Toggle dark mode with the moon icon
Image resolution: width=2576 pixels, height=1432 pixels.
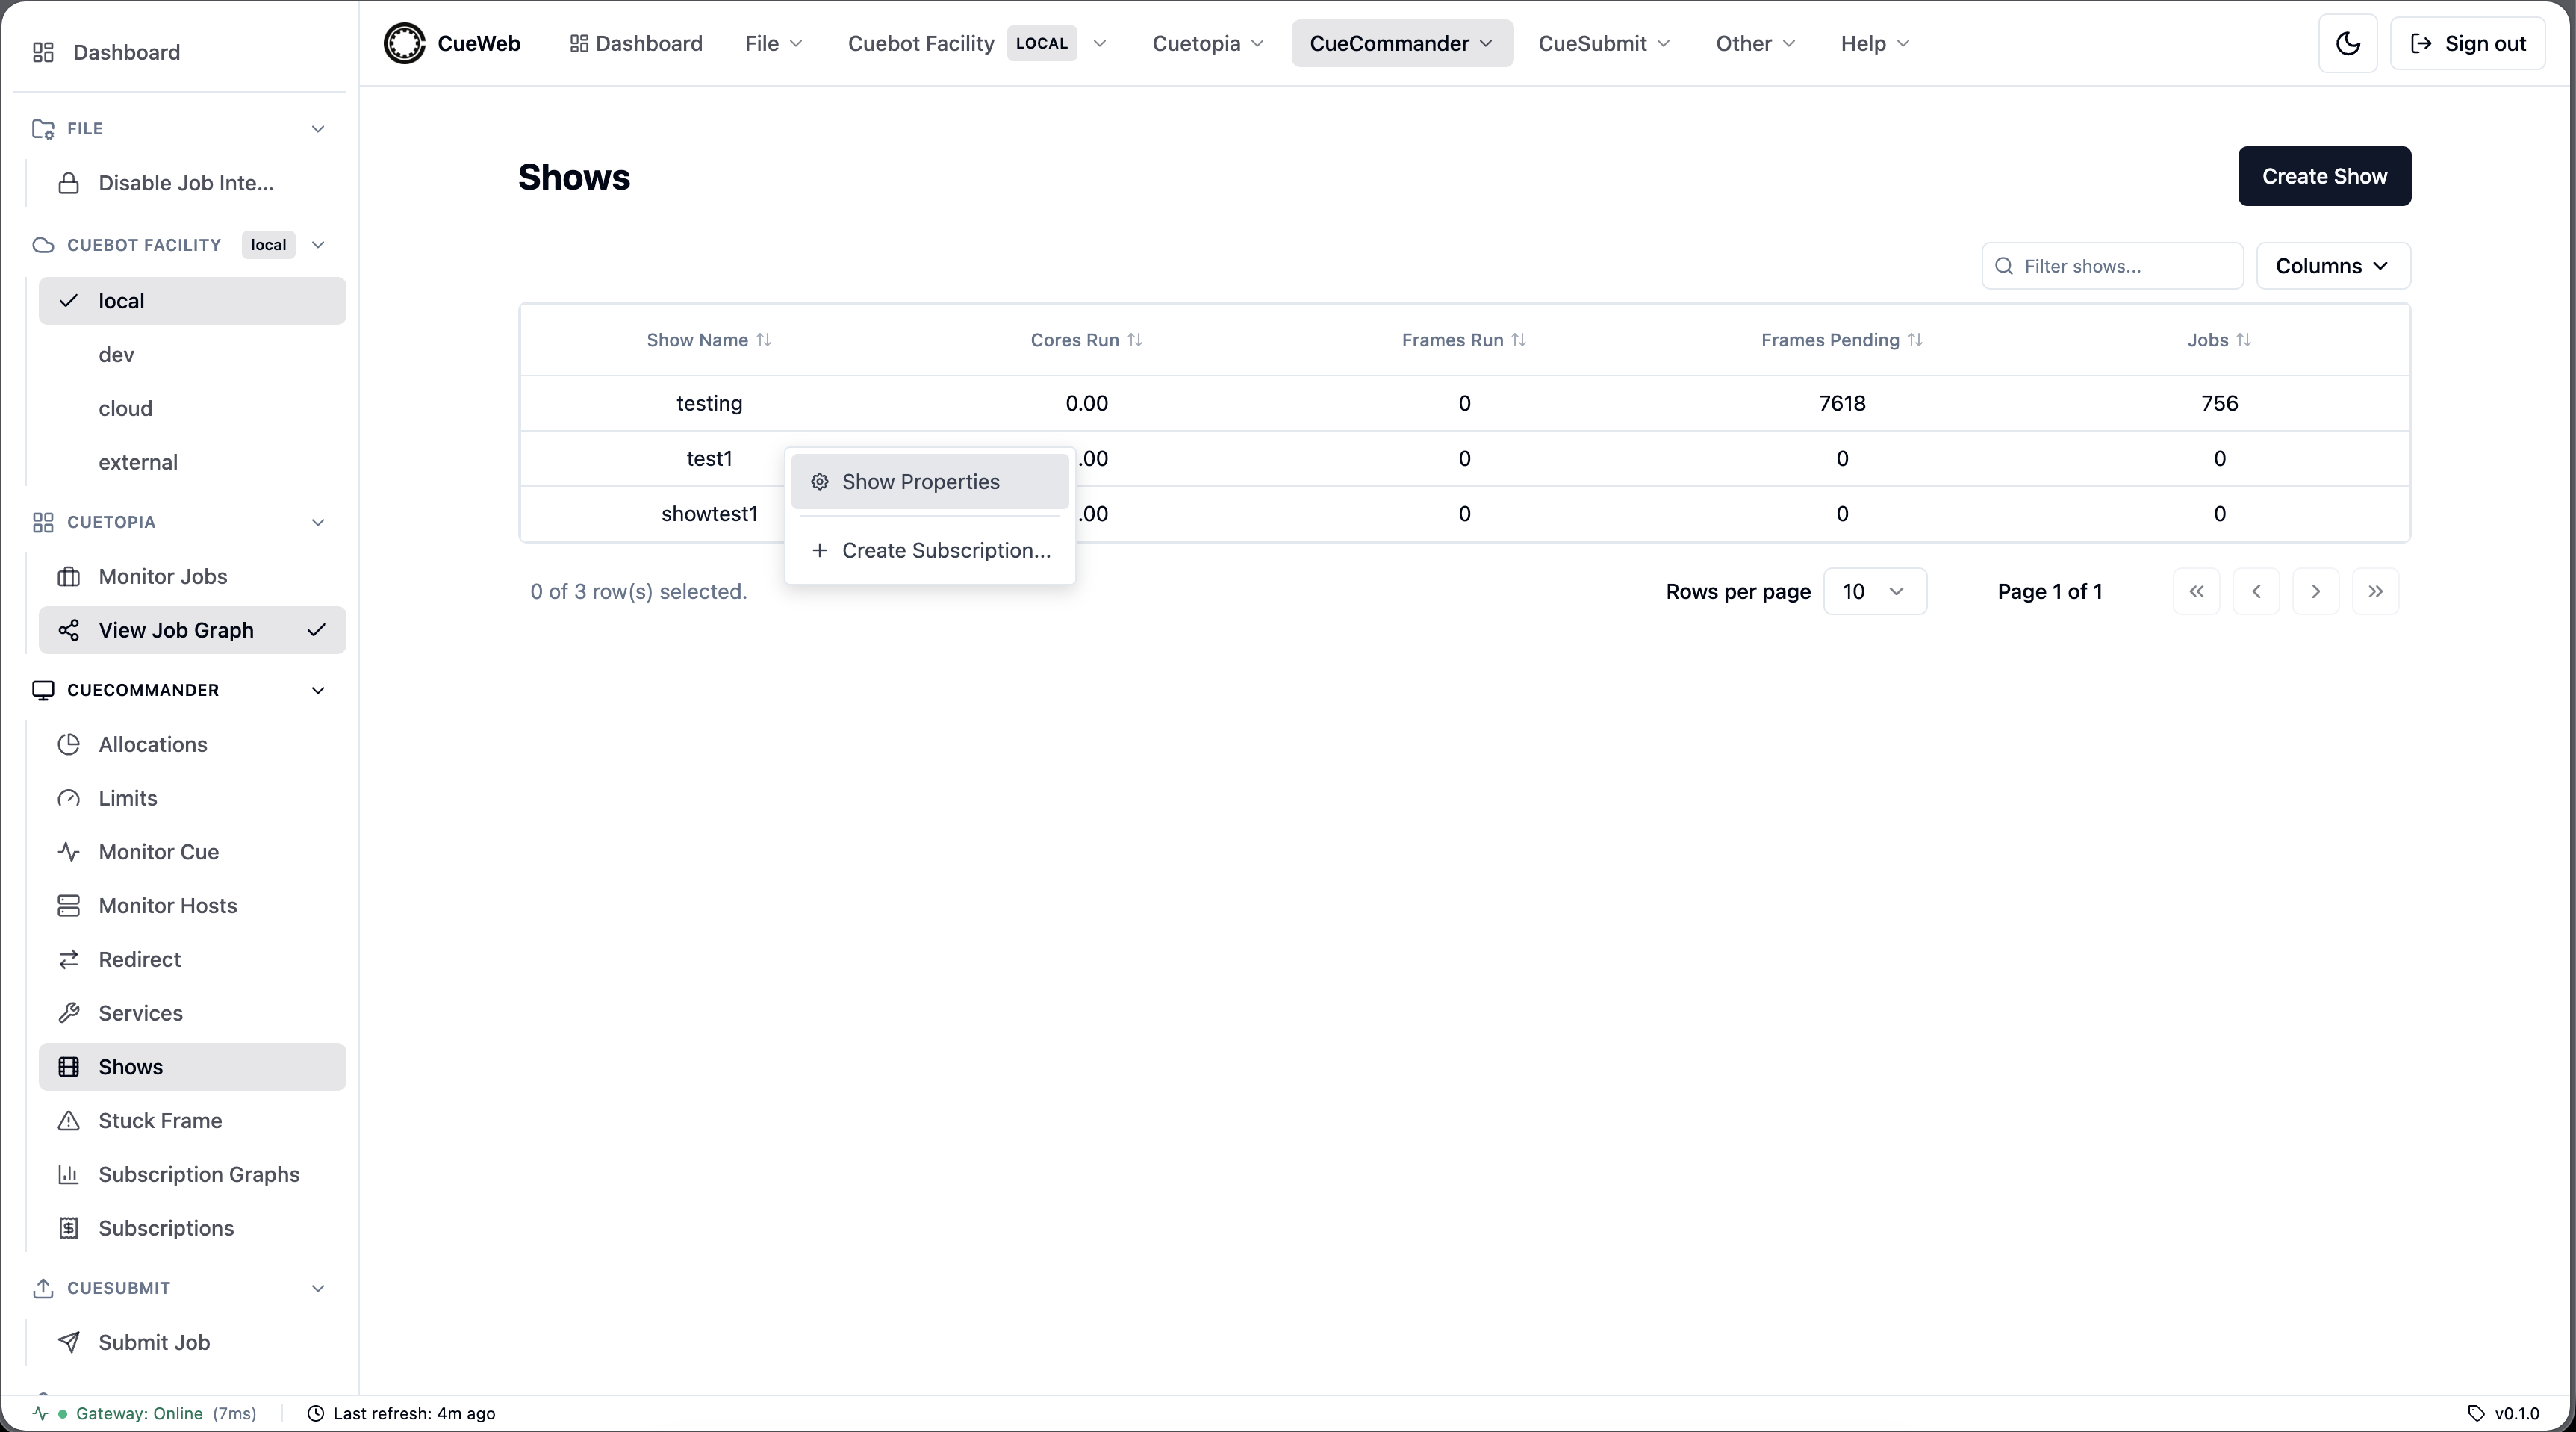[2347, 43]
